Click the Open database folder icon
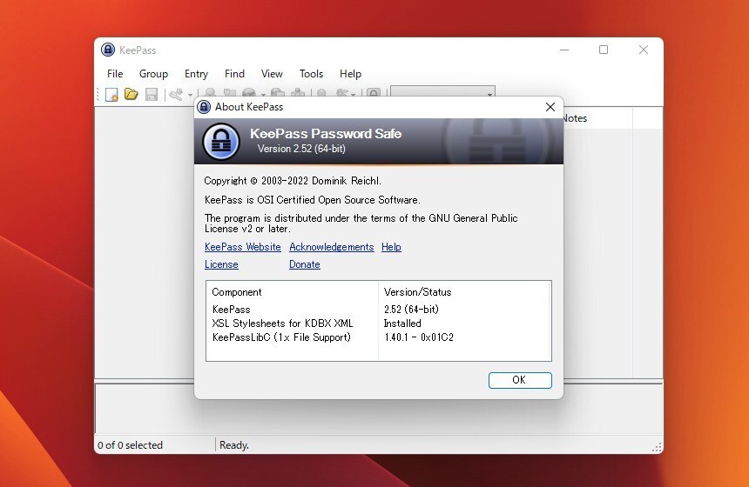 pos(132,95)
